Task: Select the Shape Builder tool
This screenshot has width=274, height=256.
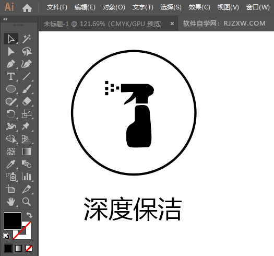Action: pyautogui.click(x=11, y=139)
